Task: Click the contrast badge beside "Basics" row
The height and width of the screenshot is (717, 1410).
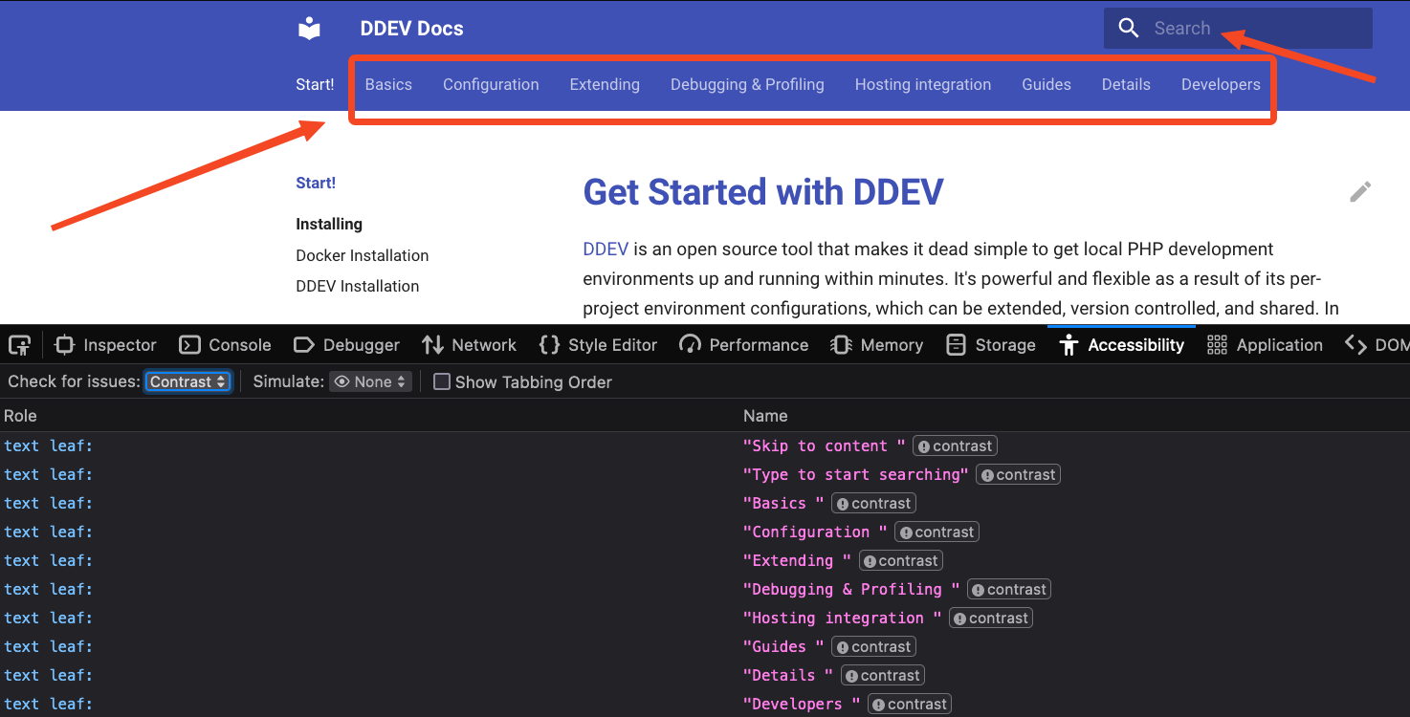Action: [x=874, y=504]
